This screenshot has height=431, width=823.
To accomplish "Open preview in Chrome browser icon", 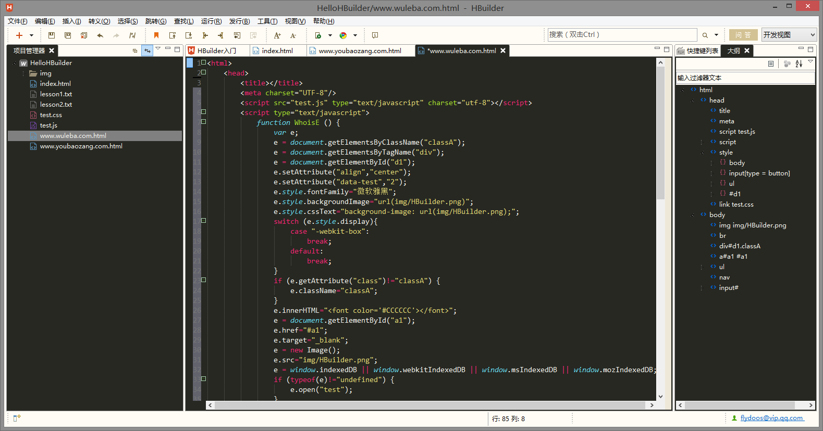I will (343, 35).
